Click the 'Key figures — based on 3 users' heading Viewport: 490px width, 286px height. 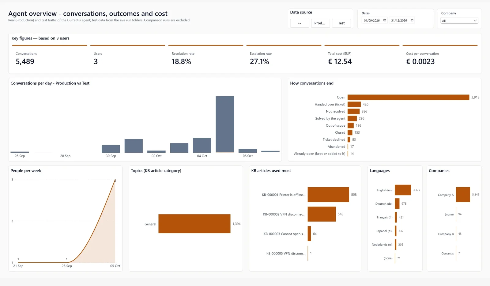[x=40, y=38]
